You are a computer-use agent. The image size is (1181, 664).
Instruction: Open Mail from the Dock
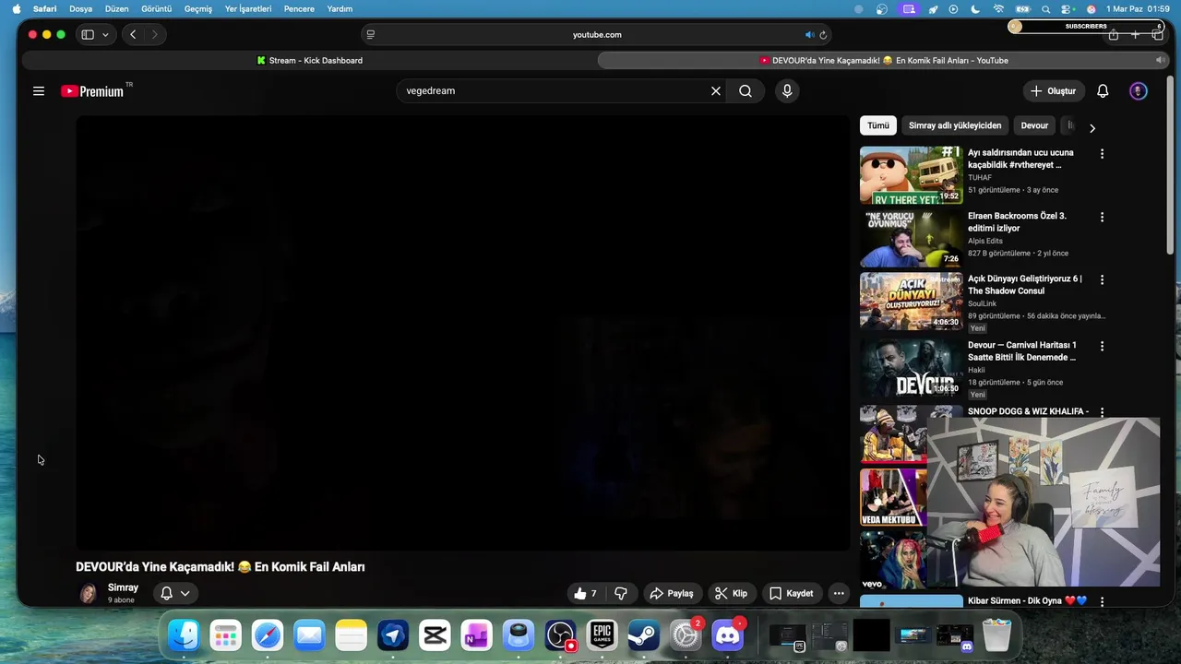(309, 635)
